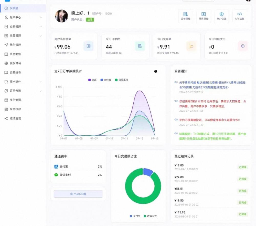
Task: Click the 授权域名 globe icon
Action: (x=6, y=63)
